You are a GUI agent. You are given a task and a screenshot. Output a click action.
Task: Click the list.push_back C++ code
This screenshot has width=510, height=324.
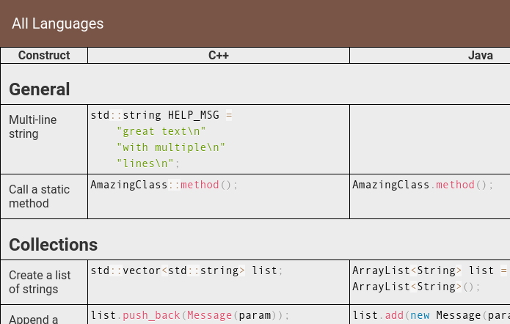(x=189, y=315)
